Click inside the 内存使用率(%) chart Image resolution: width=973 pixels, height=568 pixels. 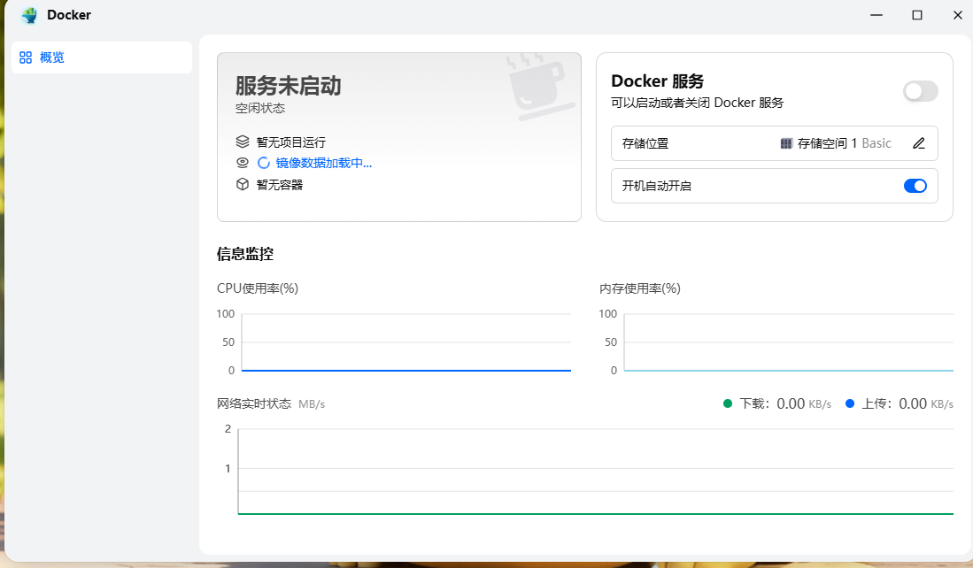click(788, 342)
